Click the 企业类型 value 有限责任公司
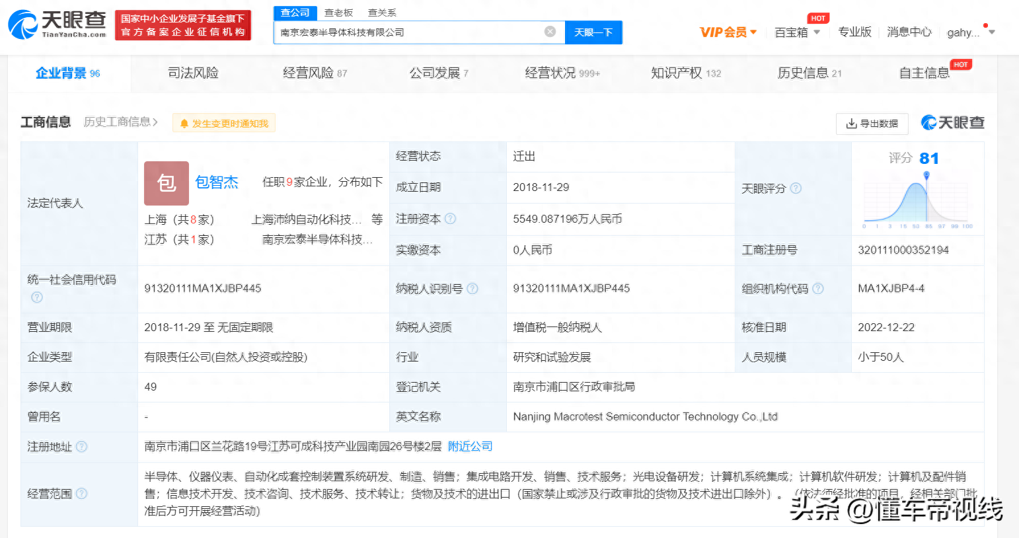The image size is (1019, 538). pyautogui.click(x=226, y=358)
